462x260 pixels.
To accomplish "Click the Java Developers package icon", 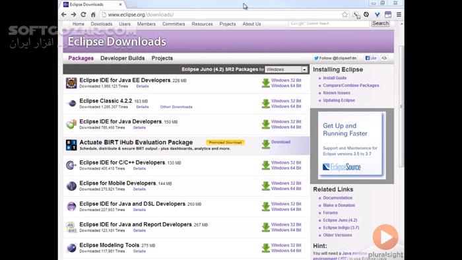I will (x=71, y=124).
